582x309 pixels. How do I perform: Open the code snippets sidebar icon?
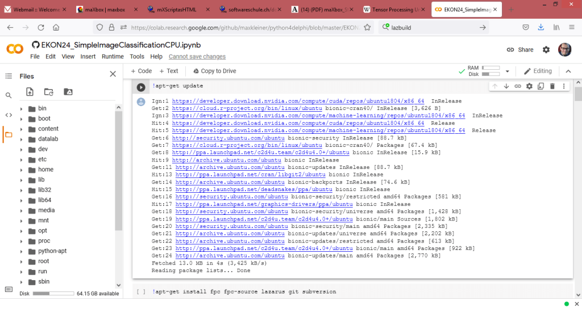[8, 115]
